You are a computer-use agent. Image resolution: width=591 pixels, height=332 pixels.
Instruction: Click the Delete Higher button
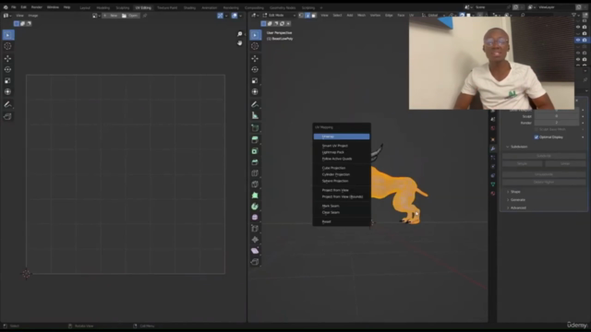[x=544, y=183]
